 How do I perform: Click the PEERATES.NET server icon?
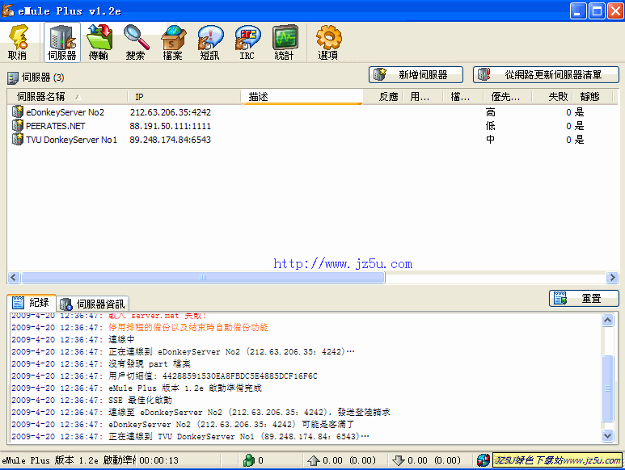pos(18,125)
